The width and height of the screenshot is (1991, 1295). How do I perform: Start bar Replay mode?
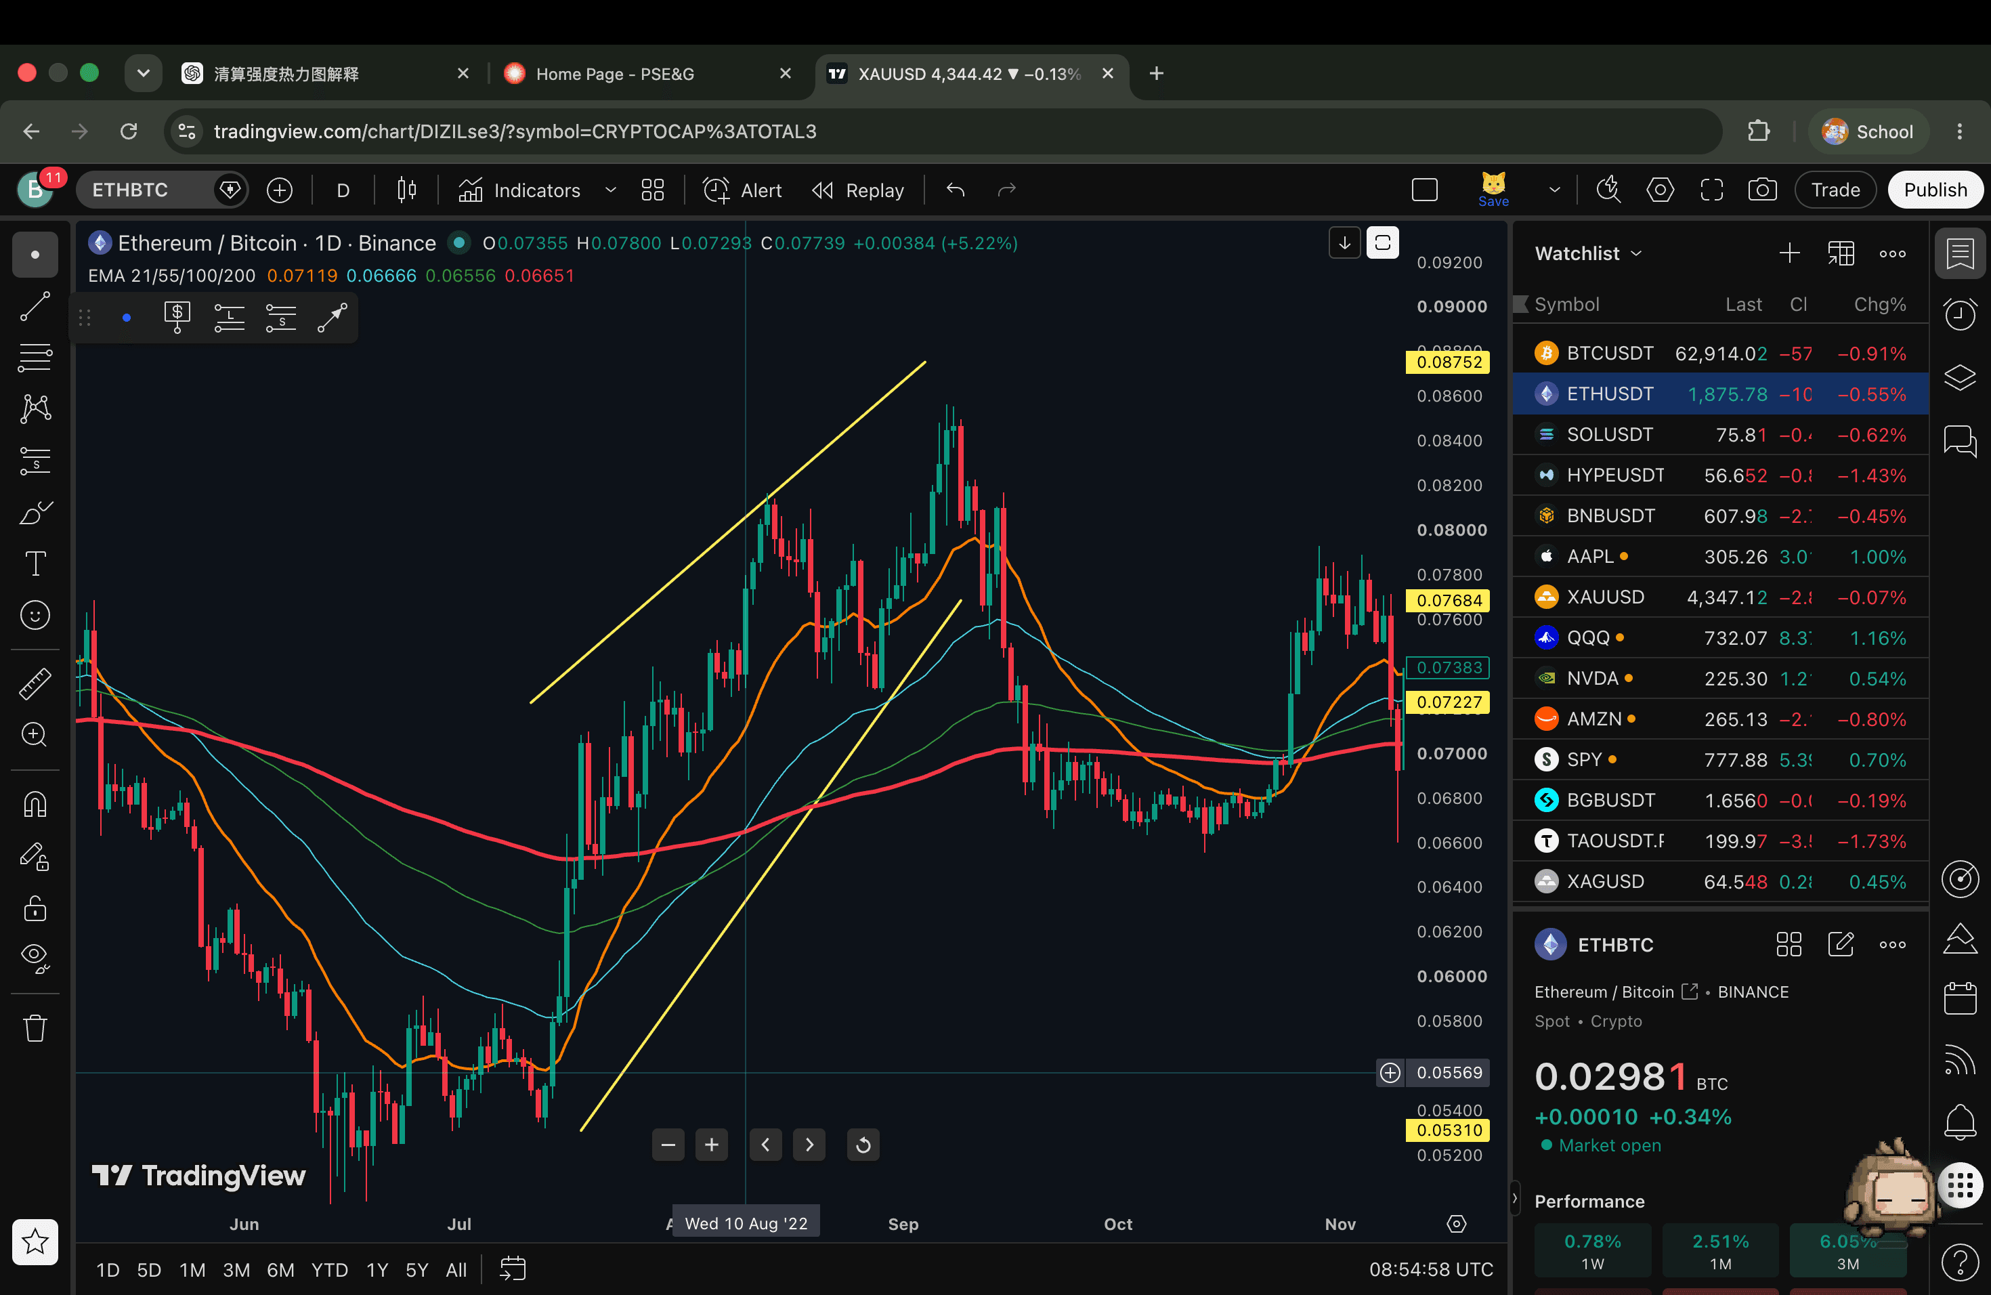pos(858,190)
